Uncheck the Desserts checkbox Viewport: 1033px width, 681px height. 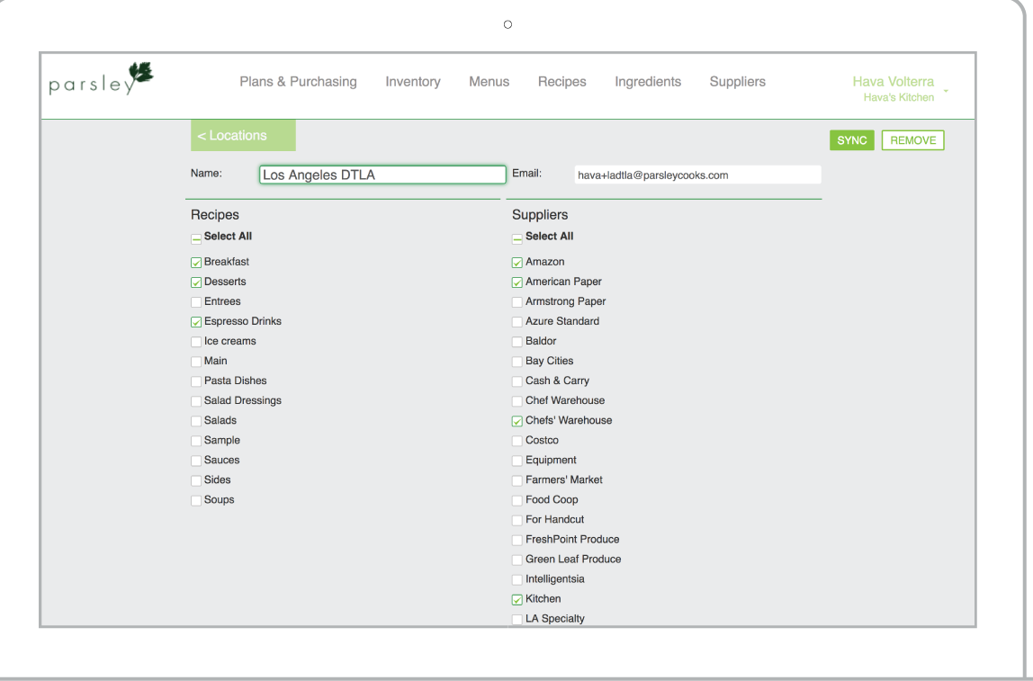[195, 282]
